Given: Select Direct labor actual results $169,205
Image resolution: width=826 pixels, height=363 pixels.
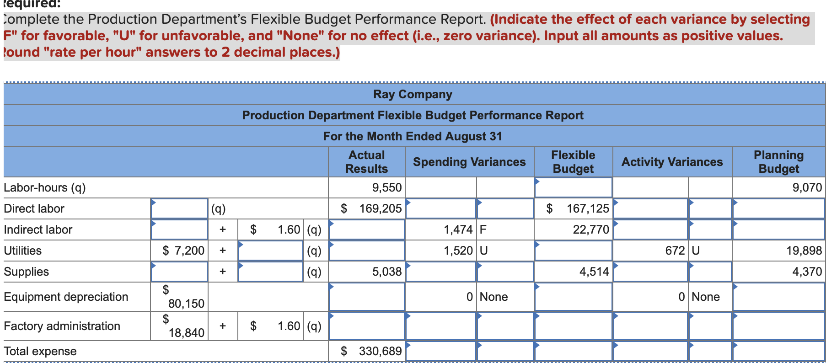Looking at the screenshot, I should tap(367, 208).
